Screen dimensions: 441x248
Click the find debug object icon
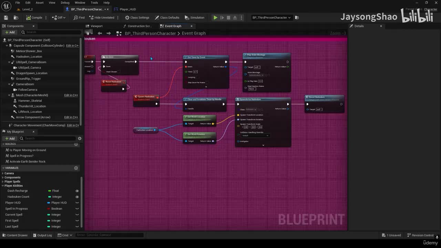297,18
